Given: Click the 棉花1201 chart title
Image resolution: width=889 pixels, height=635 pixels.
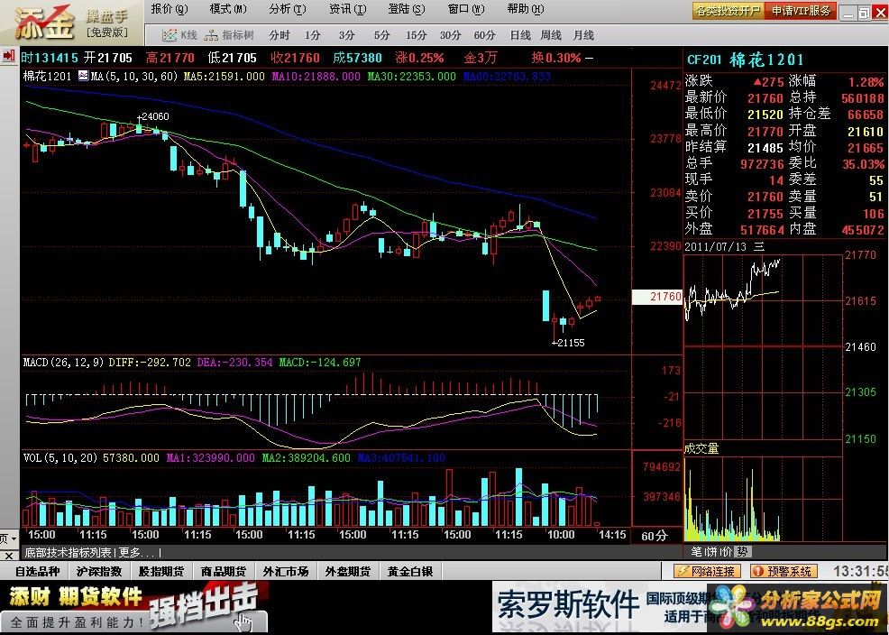Looking at the screenshot, I should (48, 76).
